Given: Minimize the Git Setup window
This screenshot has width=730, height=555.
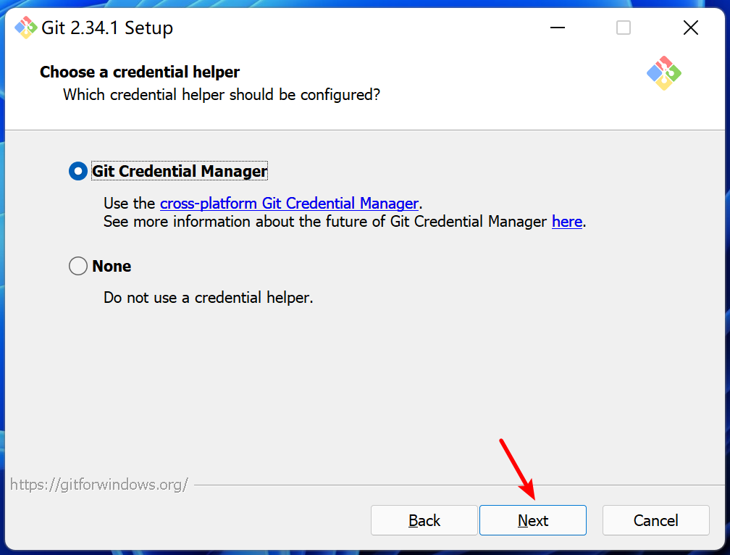Looking at the screenshot, I should pyautogui.click(x=558, y=28).
